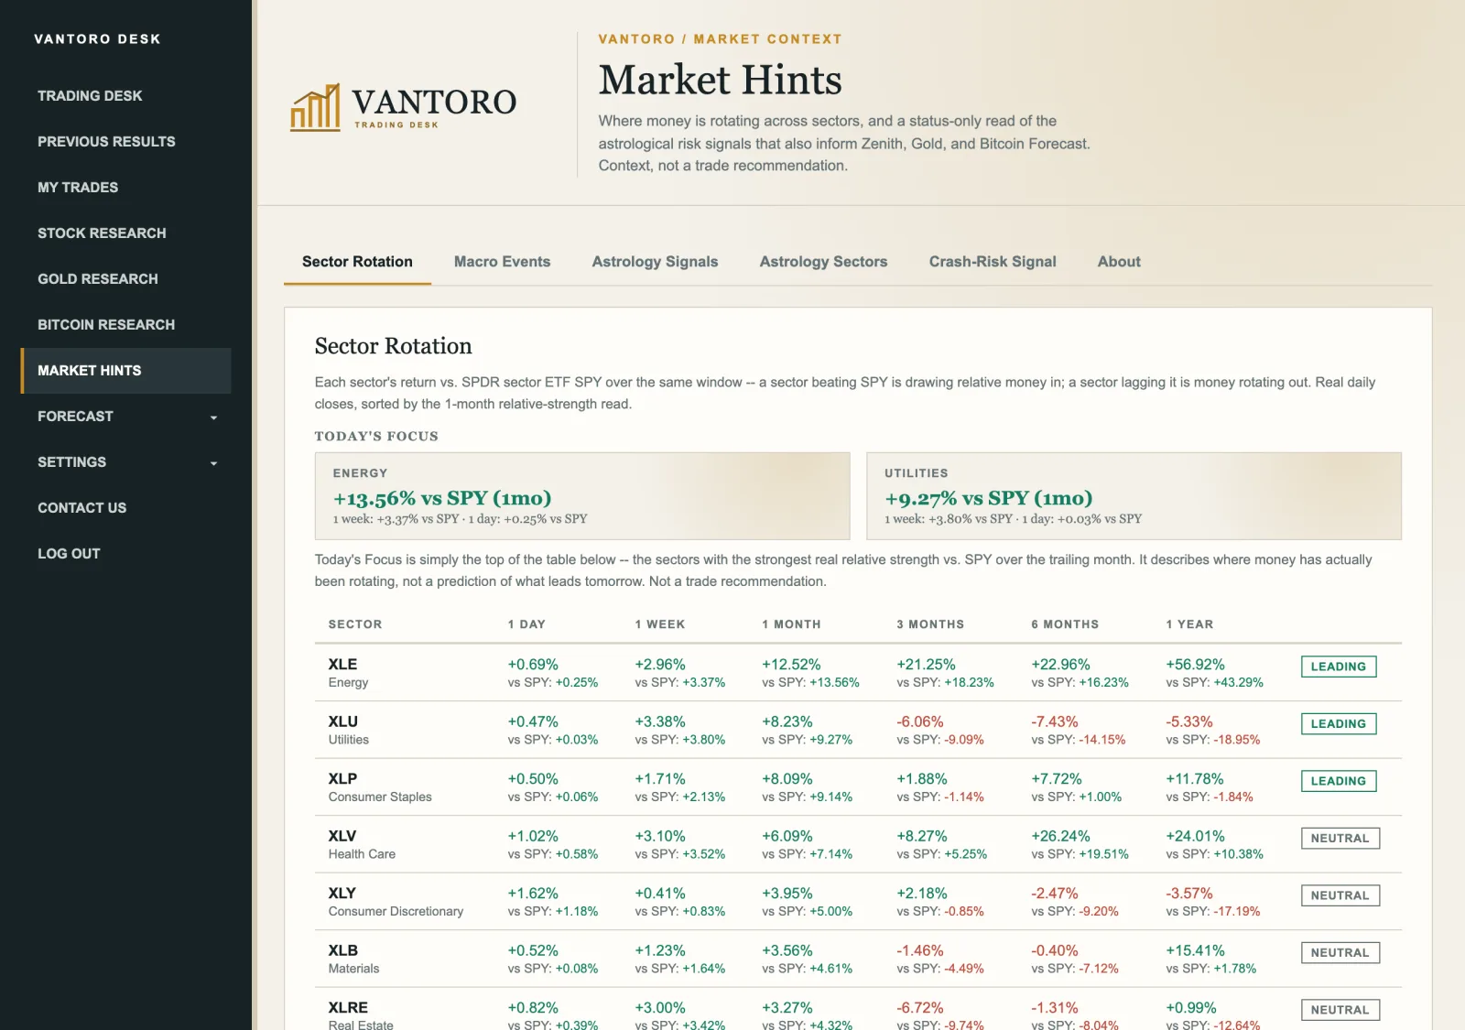Open Gold Research section
1465x1030 pixels.
point(98,279)
